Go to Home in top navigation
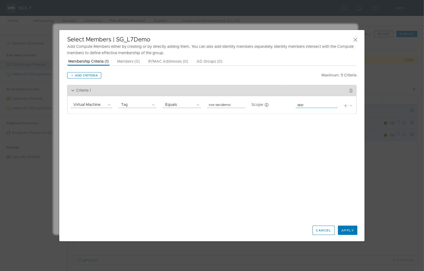This screenshot has height=271, width=424. (x=13, y=21)
